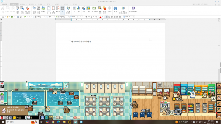221x124 pixels.
Task: Open the Tools menu
Action: coord(75,4)
